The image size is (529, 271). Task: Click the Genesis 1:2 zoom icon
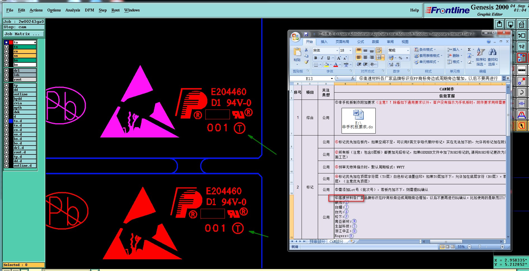522,47
